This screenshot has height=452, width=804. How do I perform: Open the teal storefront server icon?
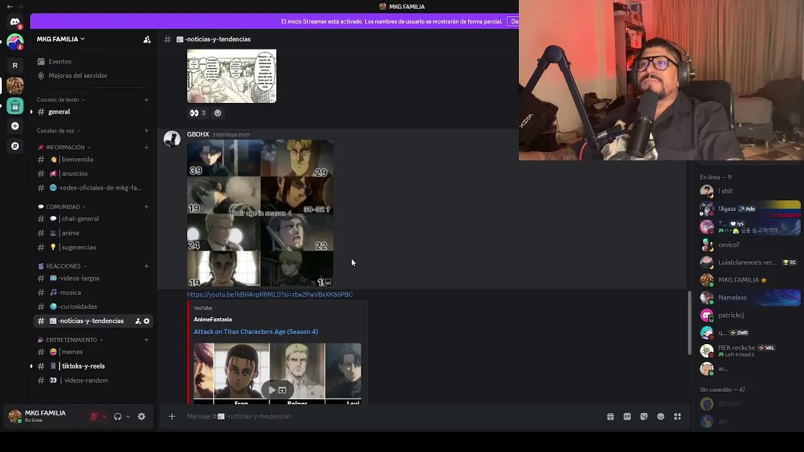pos(15,106)
